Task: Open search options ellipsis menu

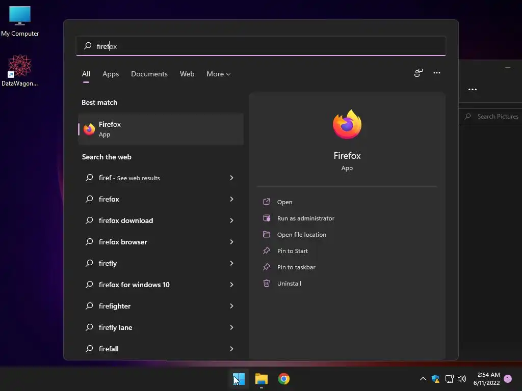Action: (437, 73)
